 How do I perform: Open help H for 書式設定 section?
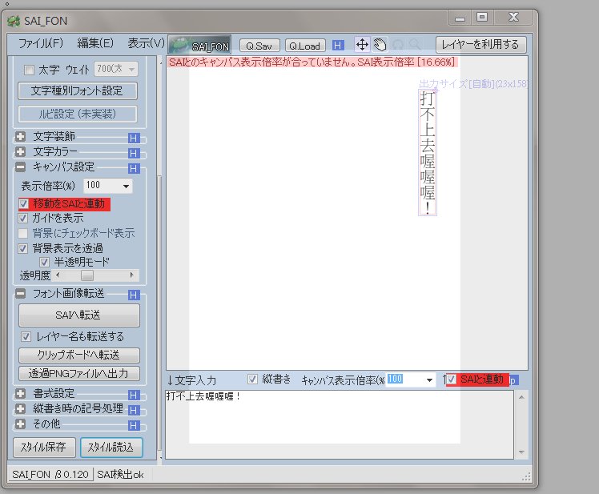[x=134, y=395]
